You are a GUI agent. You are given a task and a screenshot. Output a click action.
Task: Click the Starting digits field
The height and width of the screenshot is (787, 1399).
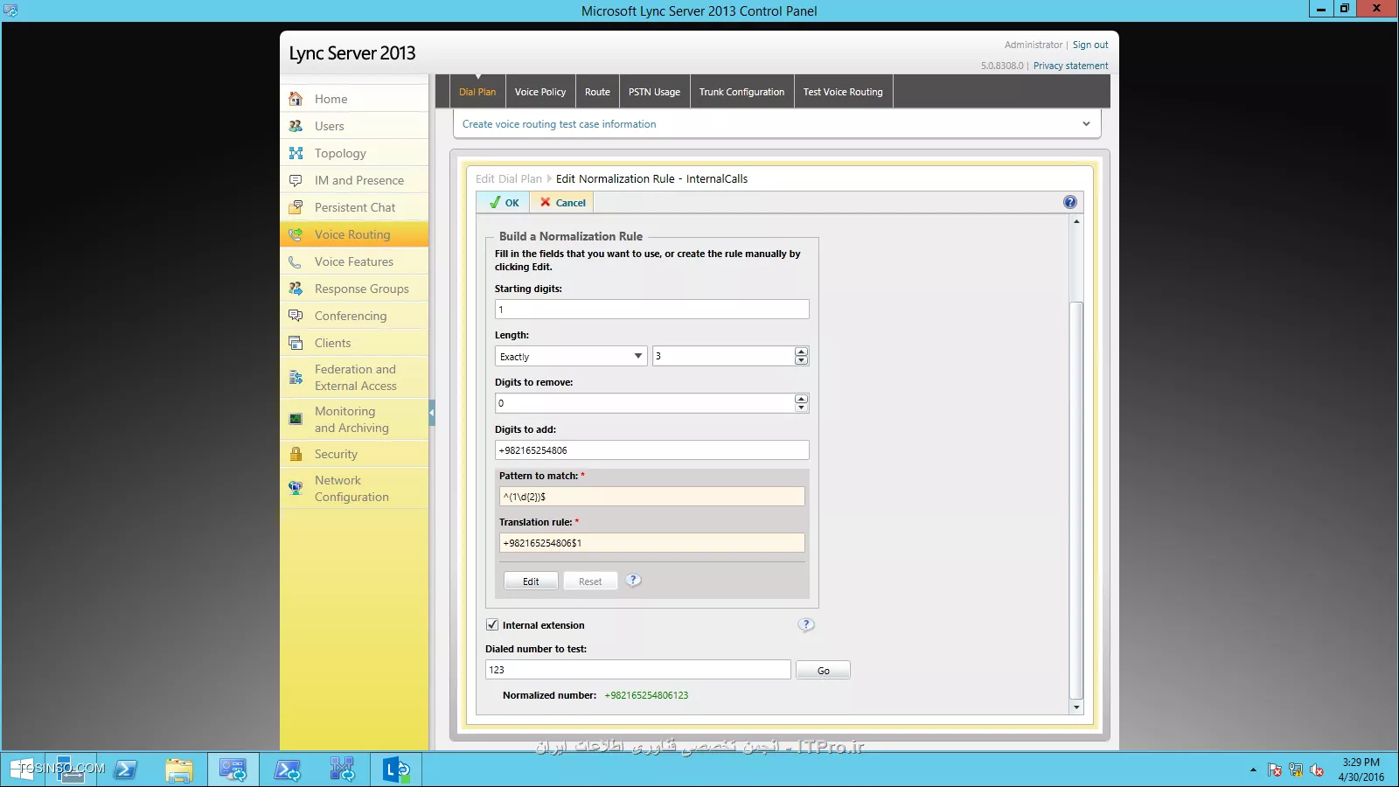651,310
